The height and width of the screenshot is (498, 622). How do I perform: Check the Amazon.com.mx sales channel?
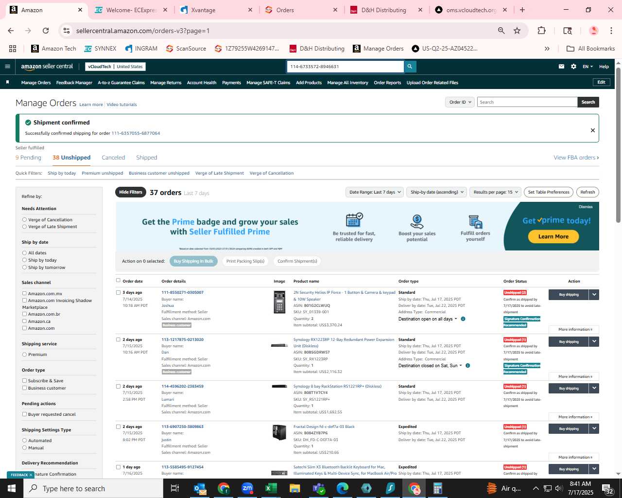tap(24, 293)
